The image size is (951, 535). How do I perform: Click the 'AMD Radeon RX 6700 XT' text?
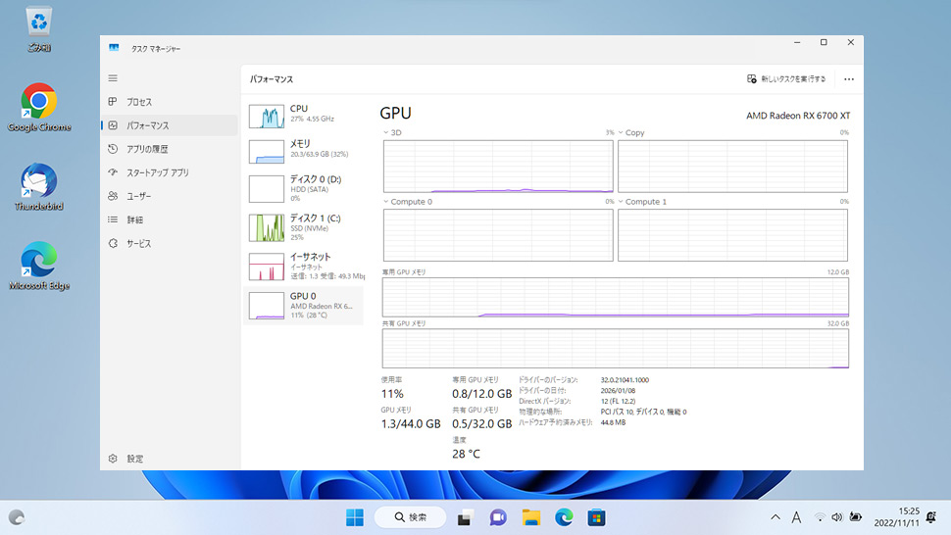click(x=797, y=116)
